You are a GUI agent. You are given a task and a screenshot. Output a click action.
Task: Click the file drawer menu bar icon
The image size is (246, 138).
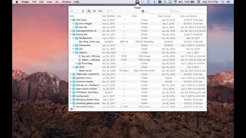pyautogui.click(x=137, y=2)
